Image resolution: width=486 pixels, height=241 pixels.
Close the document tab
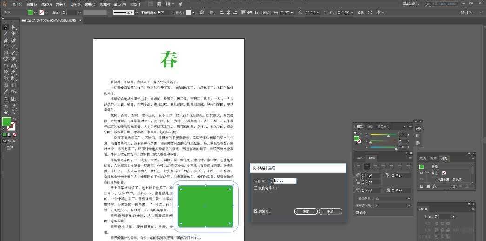[81, 20]
